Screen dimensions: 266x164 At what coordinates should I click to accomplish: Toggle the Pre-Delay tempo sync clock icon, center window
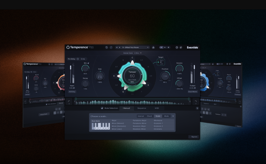pyautogui.click(x=78, y=59)
